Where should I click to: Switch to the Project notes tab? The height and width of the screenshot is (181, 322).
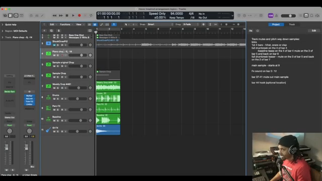(276, 25)
